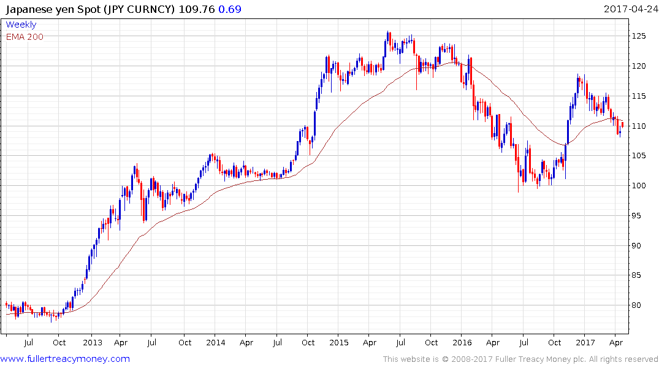The image size is (659, 368).
Task: Click the 2014 year label on the time axis
Action: (216, 343)
